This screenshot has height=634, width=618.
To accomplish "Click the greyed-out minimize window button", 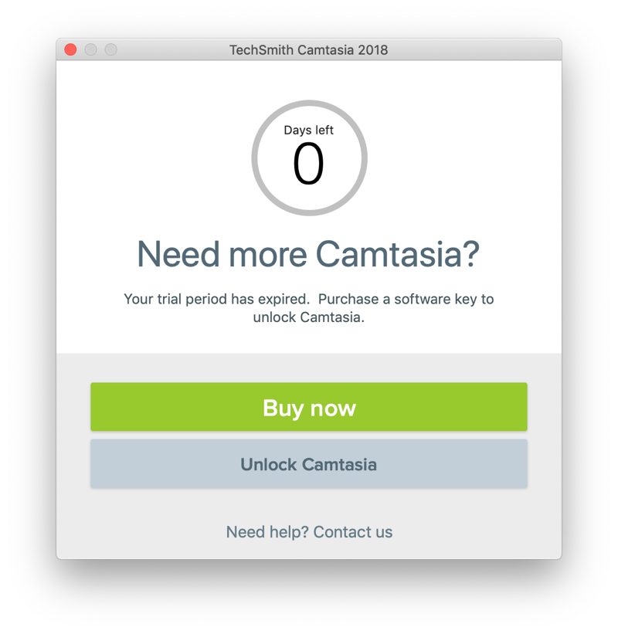I will [90, 49].
